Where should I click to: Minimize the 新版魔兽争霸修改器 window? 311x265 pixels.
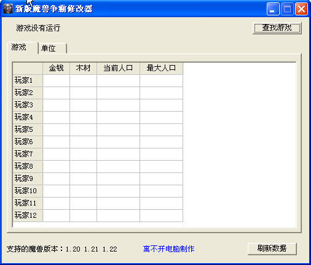click(x=273, y=9)
